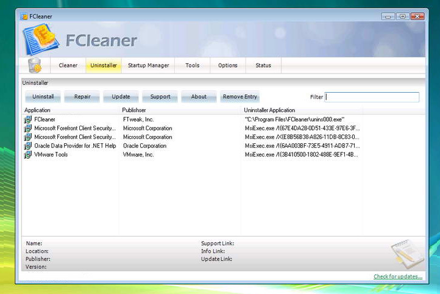Viewport: 440px width, 294px height.
Task: Select the VMware Tools entry
Action: 51,154
